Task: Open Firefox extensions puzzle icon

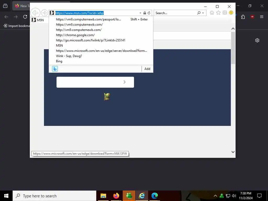Action: pos(243,17)
